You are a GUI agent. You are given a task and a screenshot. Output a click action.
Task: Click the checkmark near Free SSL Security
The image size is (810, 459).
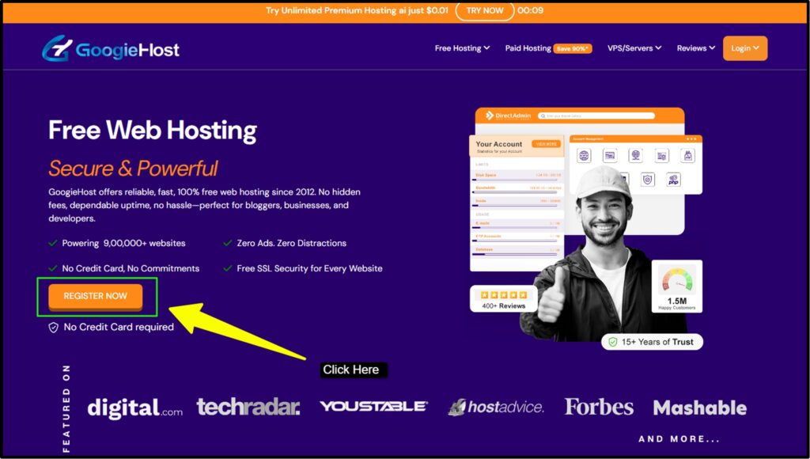[x=227, y=268]
